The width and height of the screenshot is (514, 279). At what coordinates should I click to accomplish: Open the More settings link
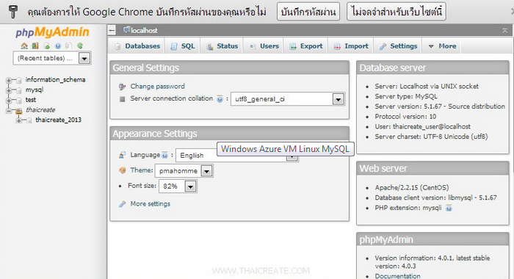tap(150, 204)
